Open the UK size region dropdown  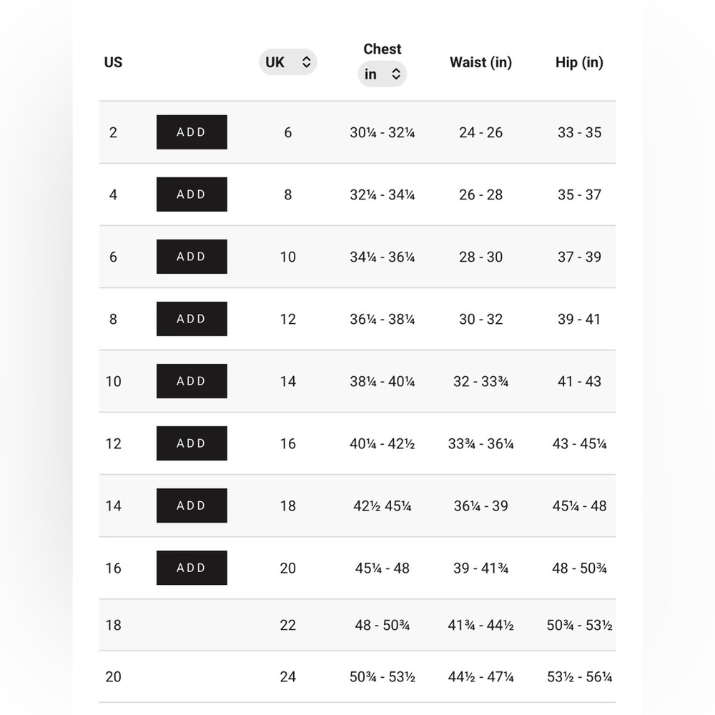[287, 62]
